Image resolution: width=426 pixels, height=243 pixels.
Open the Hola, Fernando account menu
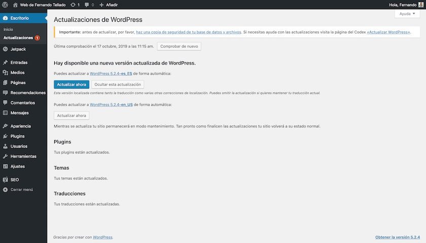click(402, 5)
